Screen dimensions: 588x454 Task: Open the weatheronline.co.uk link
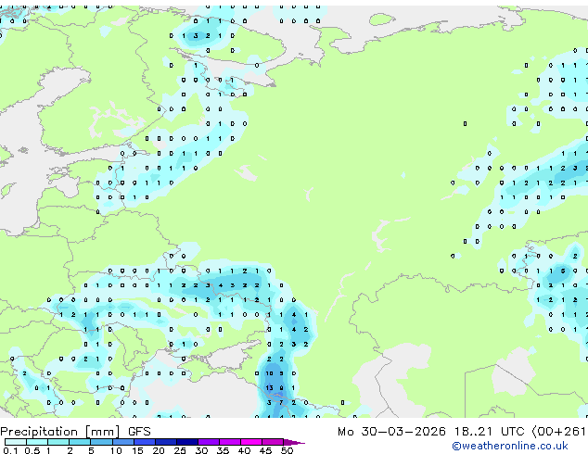pyautogui.click(x=510, y=446)
